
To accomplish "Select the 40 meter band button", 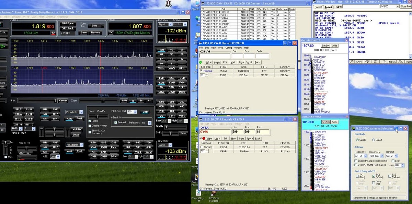I will [161, 54].
